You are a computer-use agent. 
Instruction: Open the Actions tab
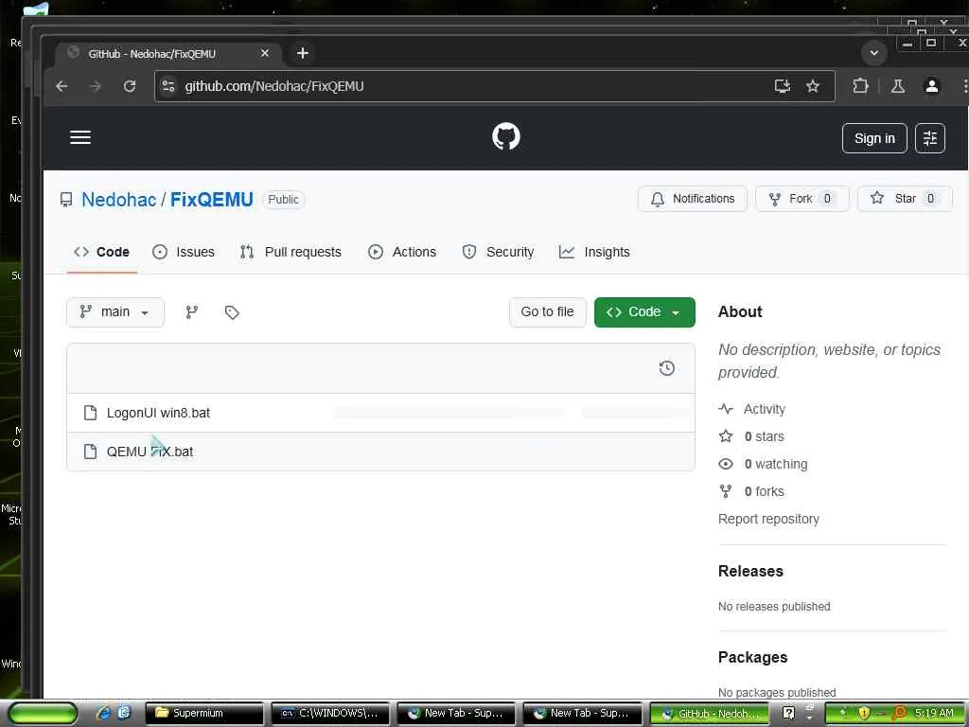(x=402, y=252)
